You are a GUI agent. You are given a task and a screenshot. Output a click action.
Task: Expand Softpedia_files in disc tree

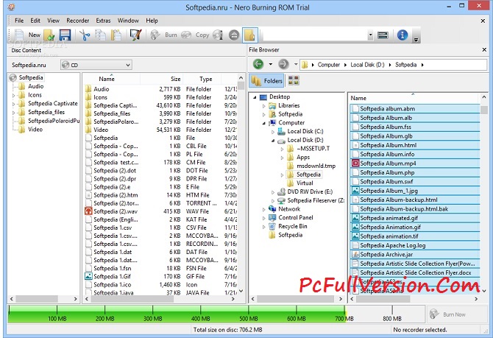pyautogui.click(x=13, y=113)
